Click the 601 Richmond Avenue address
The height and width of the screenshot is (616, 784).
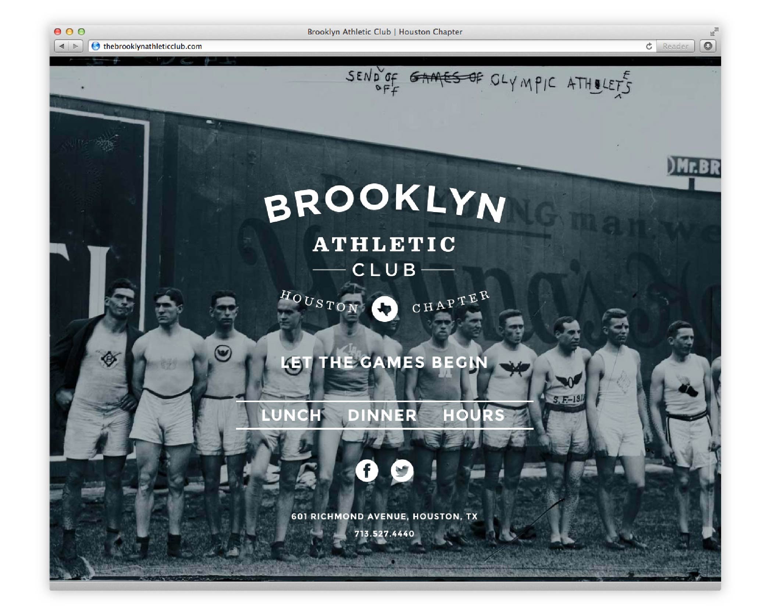384,516
